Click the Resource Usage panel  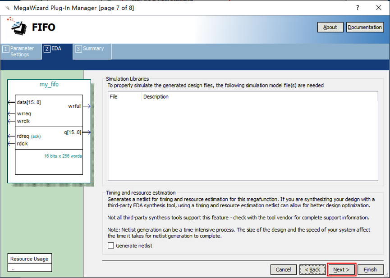(x=30, y=259)
